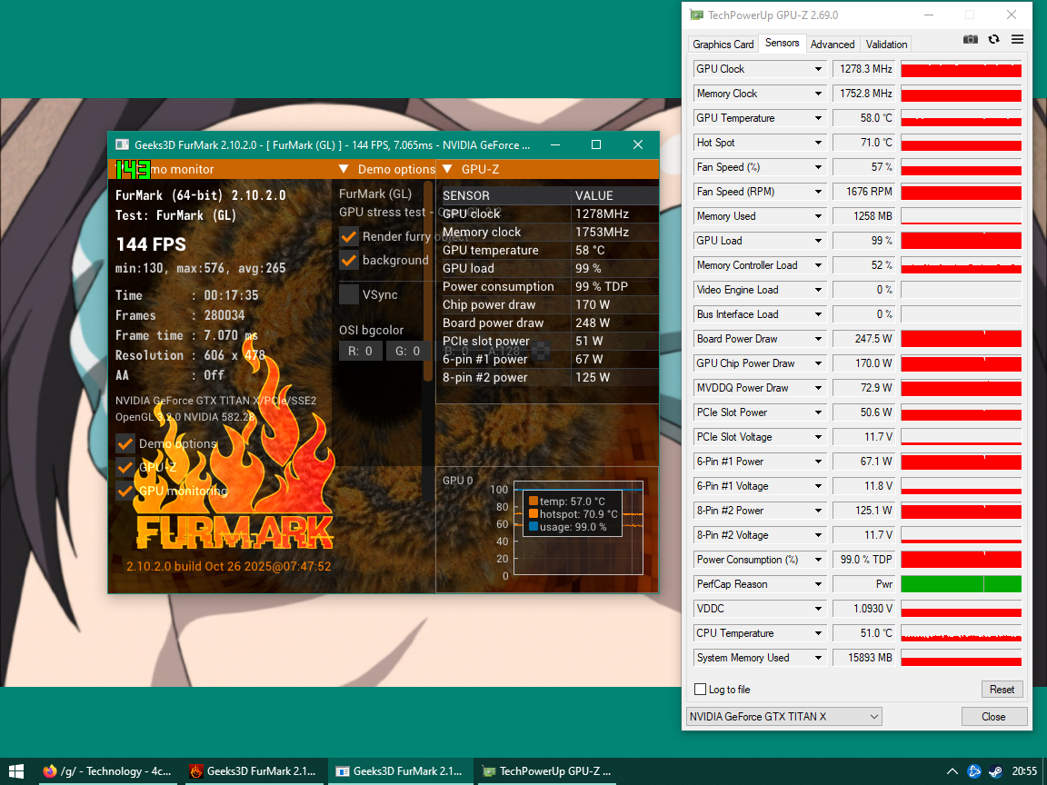The image size is (1047, 785).
Task: Click the 8-pin #2 power row in FurMark
Action: point(548,377)
